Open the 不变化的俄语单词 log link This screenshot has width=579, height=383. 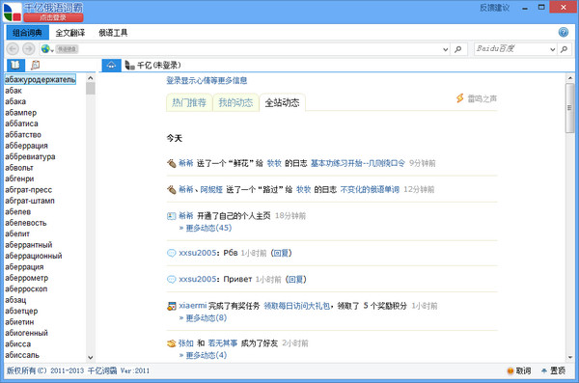370,189
